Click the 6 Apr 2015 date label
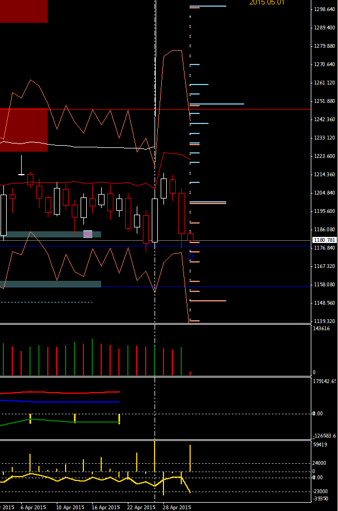Image resolution: width=338 pixels, height=511 pixels. 33,508
